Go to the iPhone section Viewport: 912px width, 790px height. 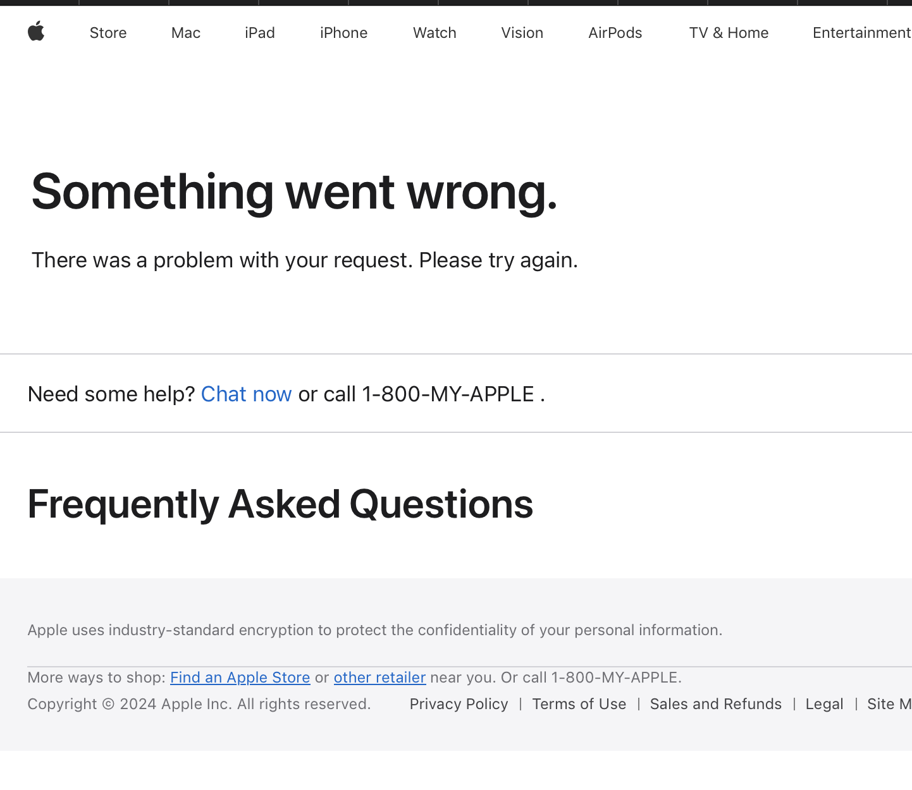tap(343, 33)
